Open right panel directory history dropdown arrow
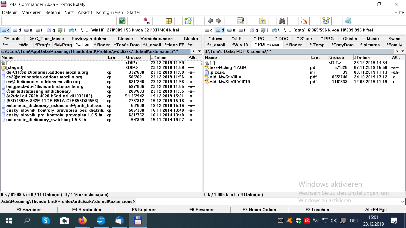The width and height of the screenshot is (406, 228). 403,51
